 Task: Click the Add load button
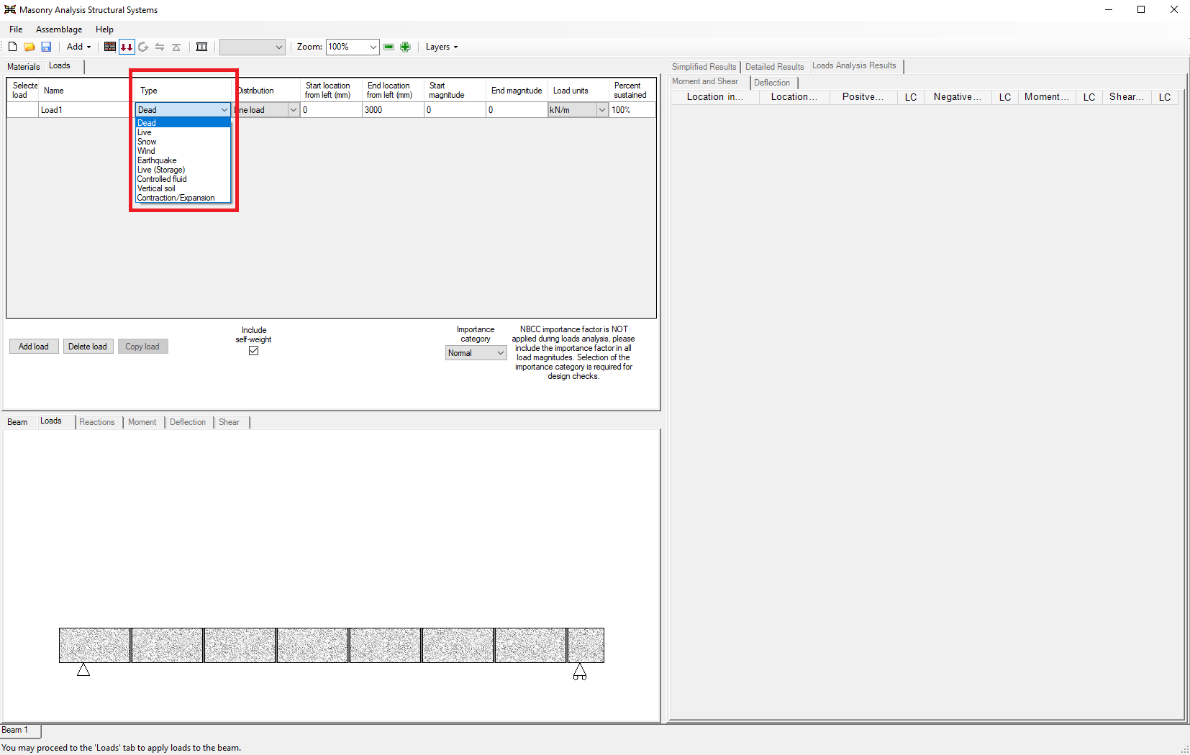[34, 347]
